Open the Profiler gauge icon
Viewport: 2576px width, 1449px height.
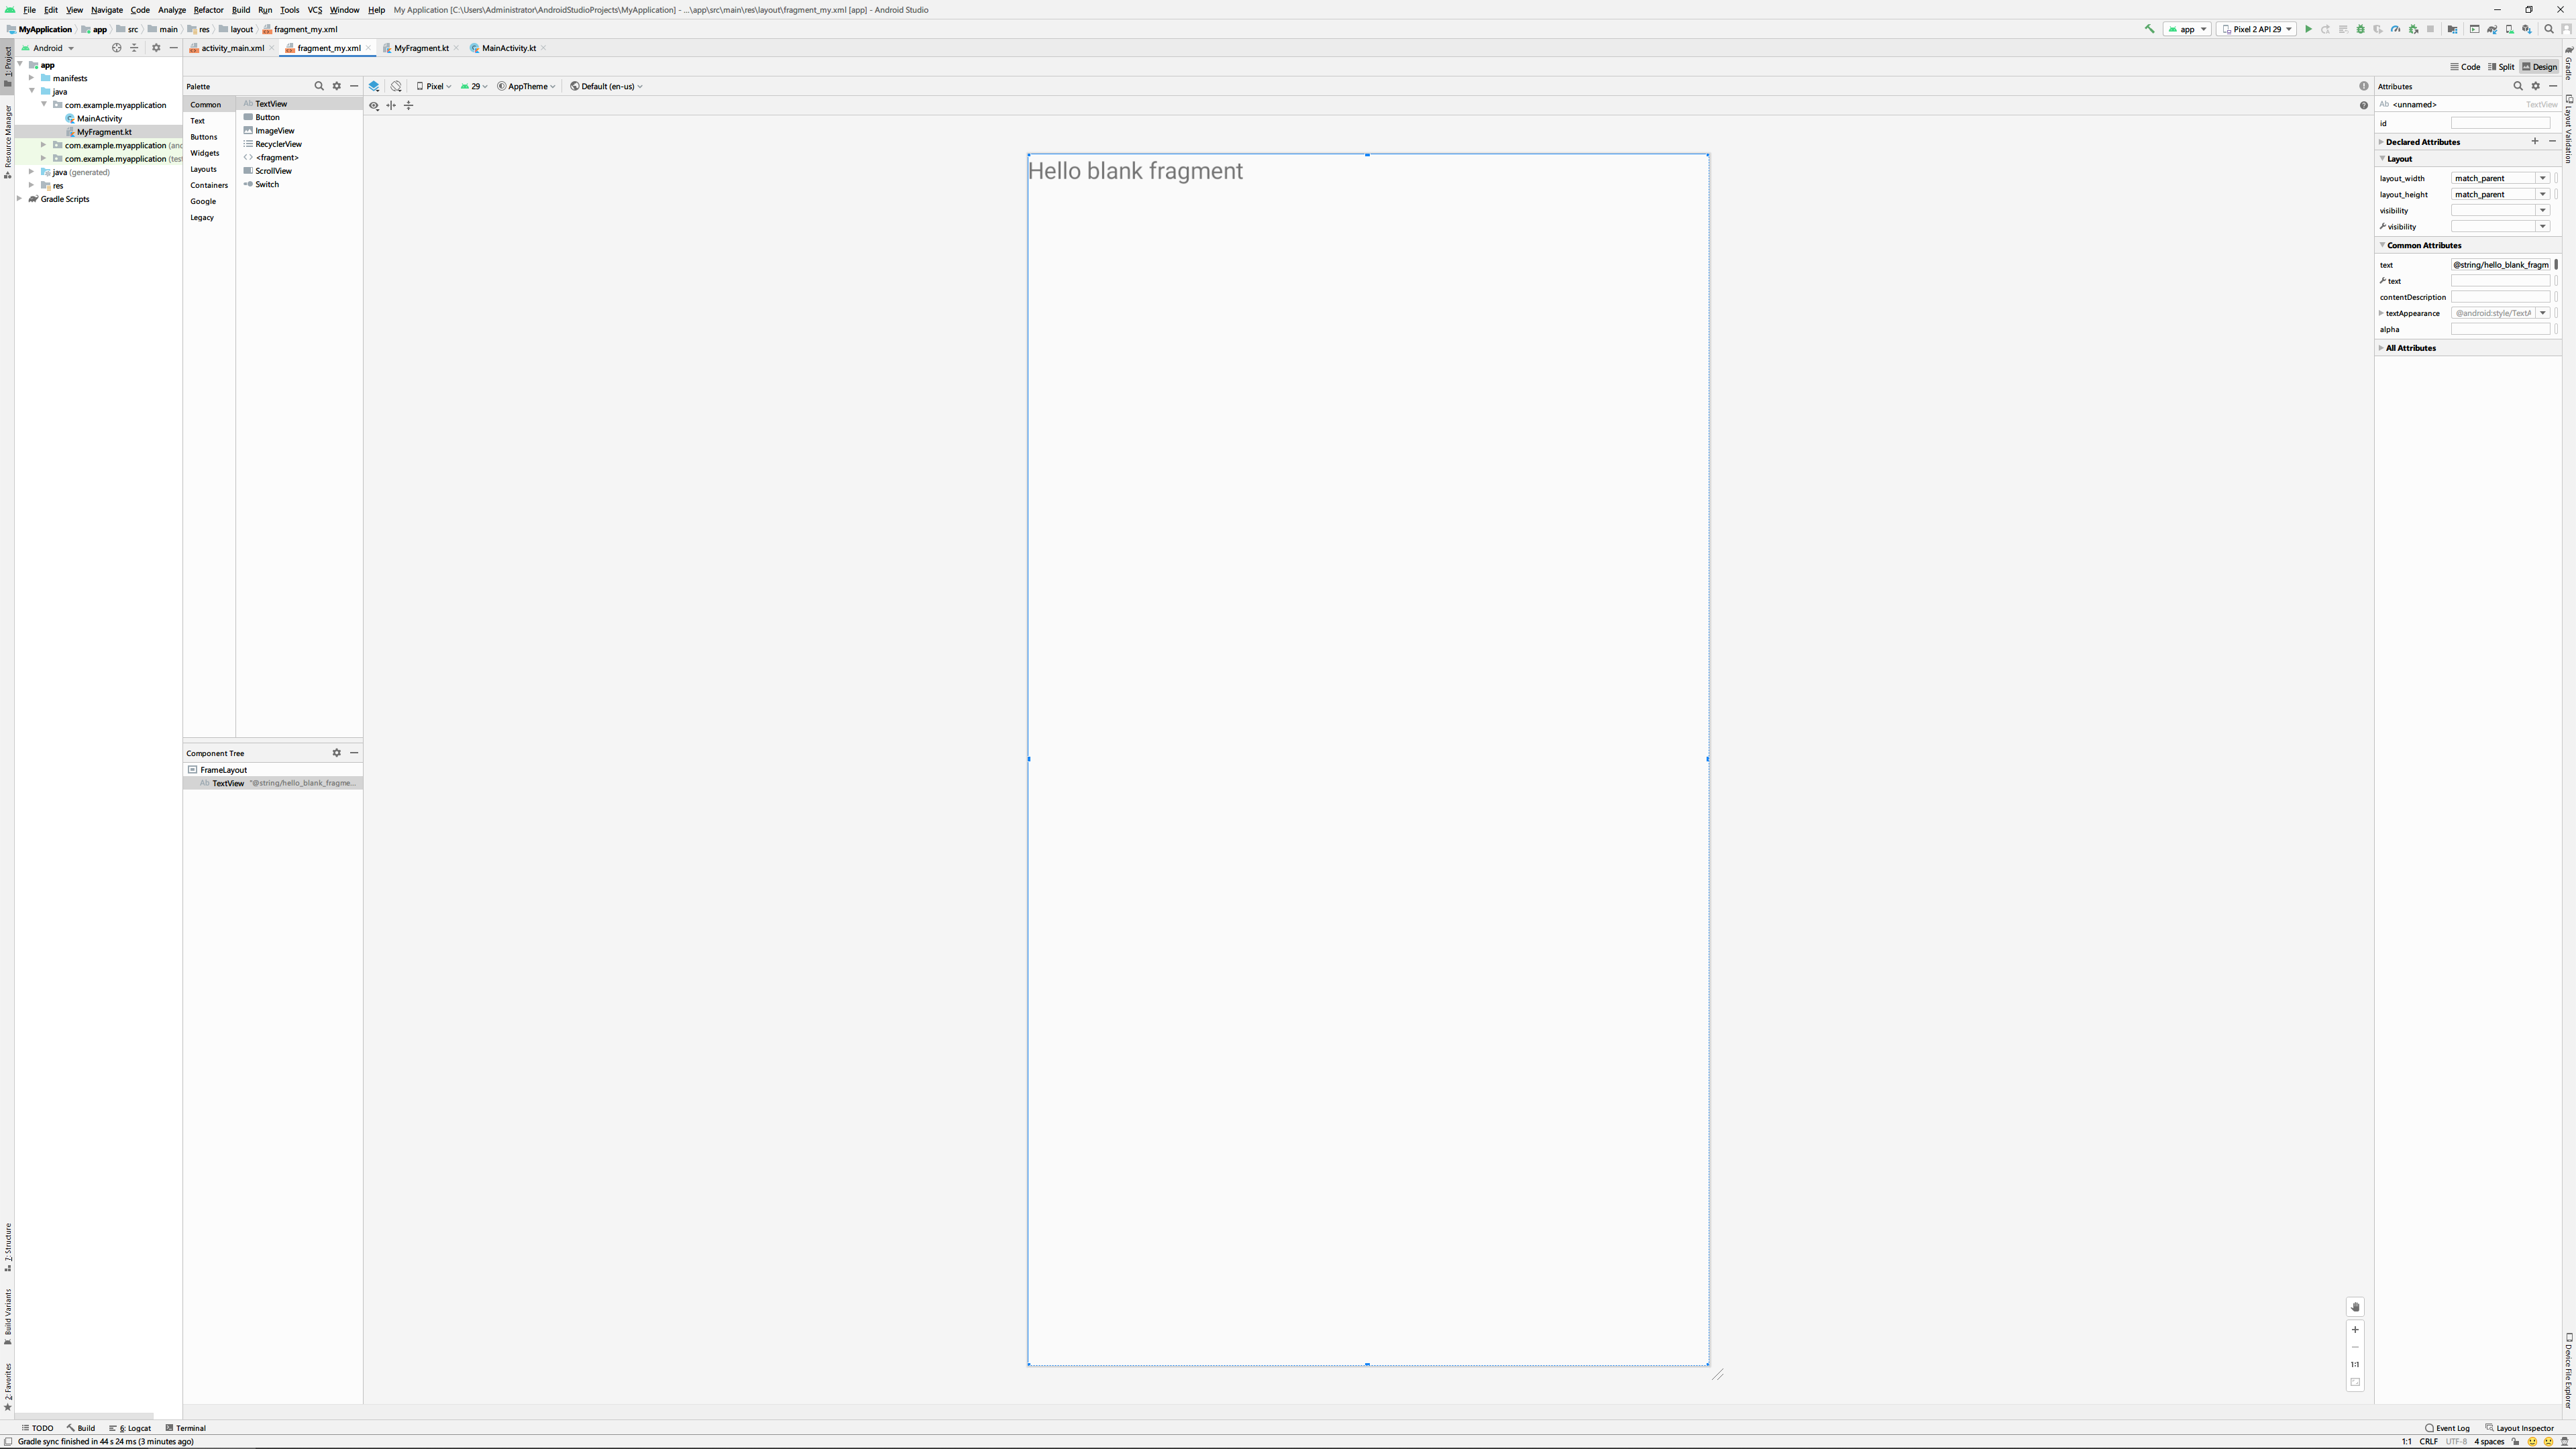2396,29
